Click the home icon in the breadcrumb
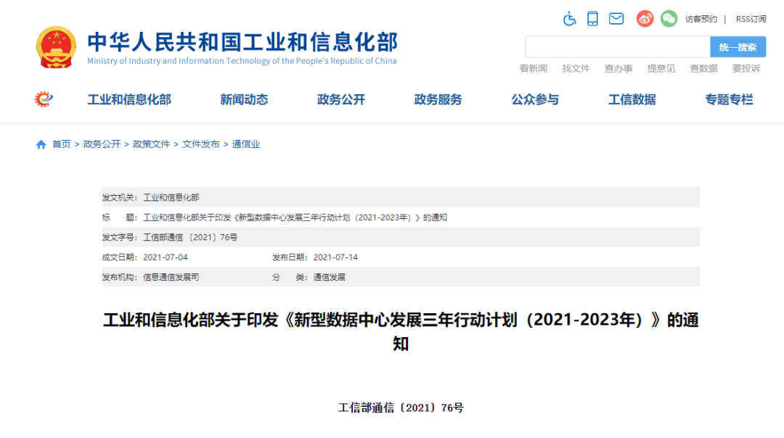 [x=41, y=144]
